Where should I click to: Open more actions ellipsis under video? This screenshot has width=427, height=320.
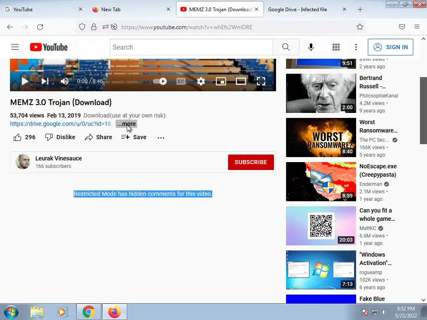tap(161, 137)
